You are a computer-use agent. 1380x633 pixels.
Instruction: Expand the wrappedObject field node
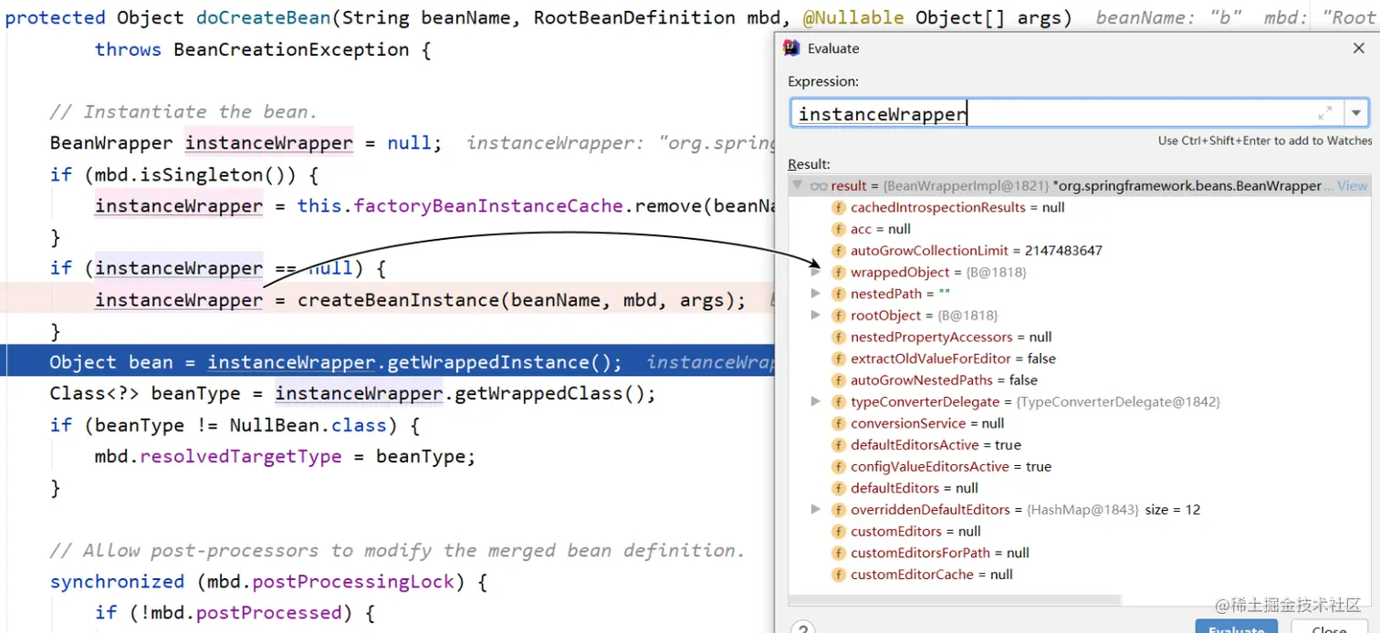click(x=815, y=272)
